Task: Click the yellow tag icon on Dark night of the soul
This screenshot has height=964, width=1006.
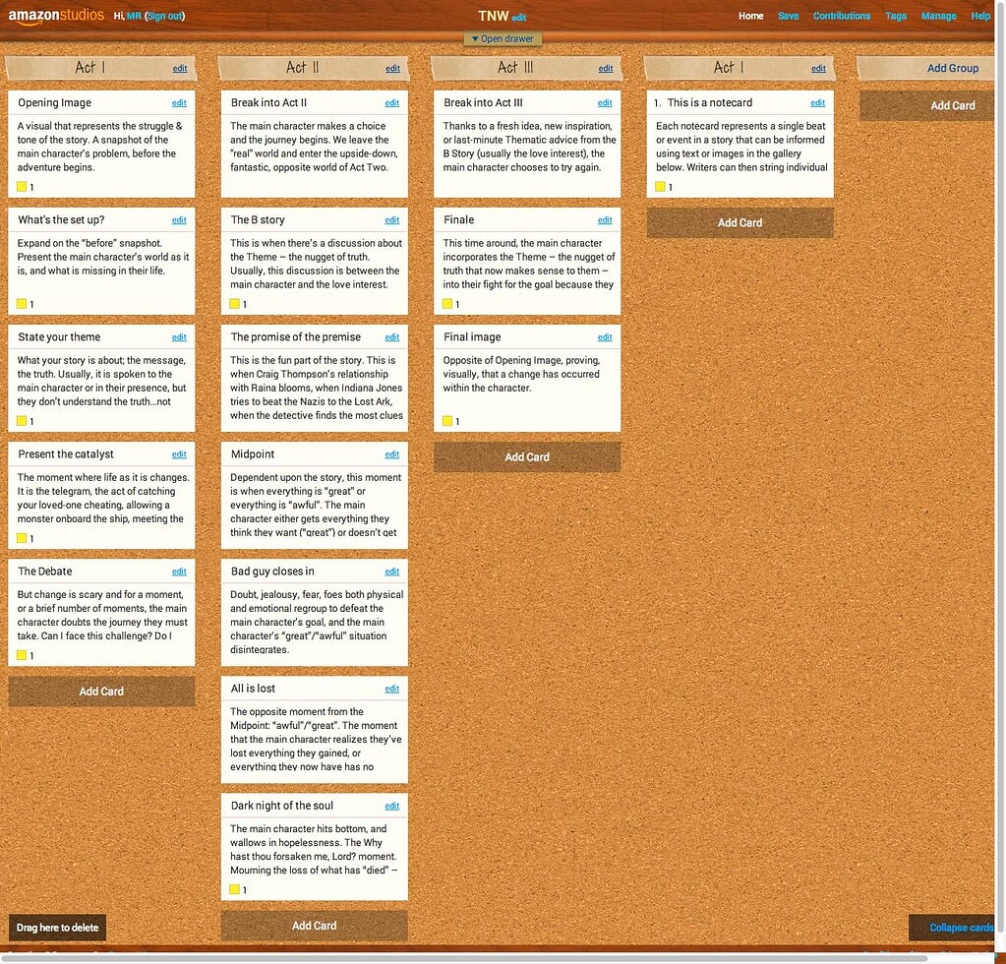Action: click(234, 889)
